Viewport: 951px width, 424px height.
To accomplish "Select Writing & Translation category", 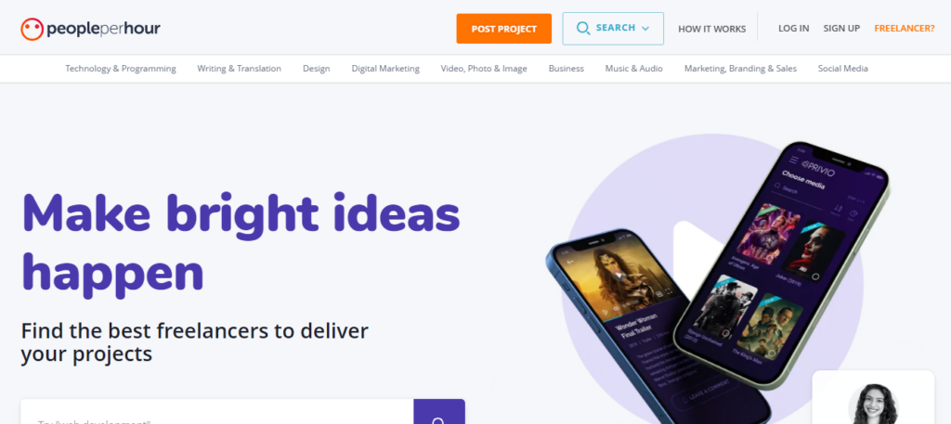I will click(239, 69).
